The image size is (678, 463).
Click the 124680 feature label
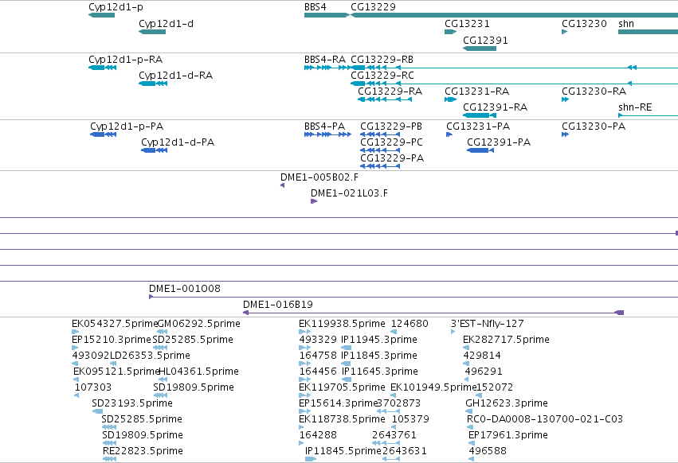(410, 324)
